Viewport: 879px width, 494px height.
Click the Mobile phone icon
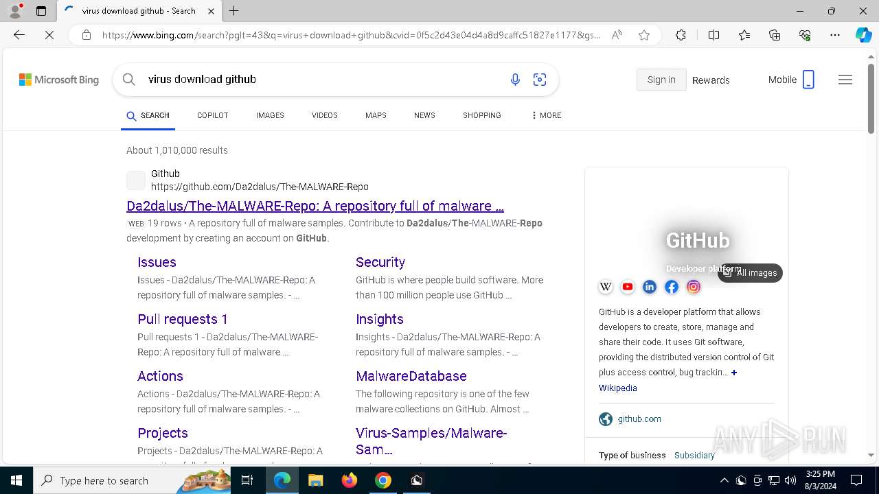pos(808,80)
